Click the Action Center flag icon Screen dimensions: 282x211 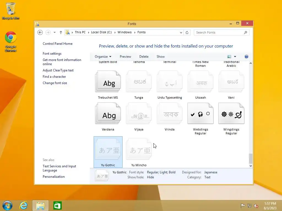[x=243, y=206]
